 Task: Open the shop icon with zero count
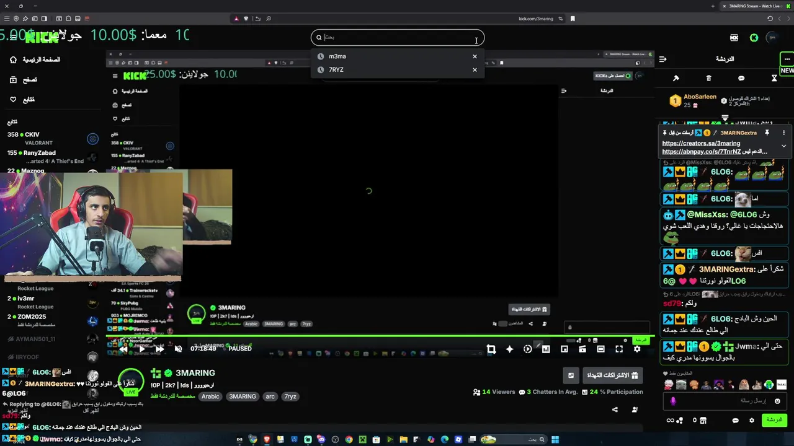(x=699, y=421)
